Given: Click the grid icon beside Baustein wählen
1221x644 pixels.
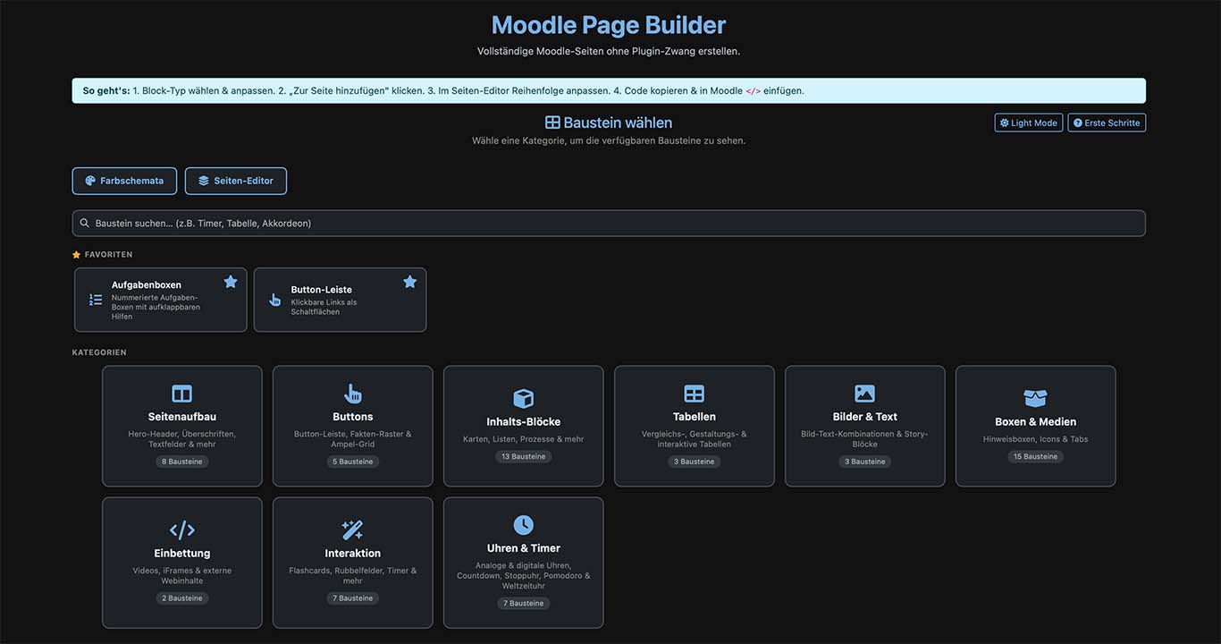Looking at the screenshot, I should [x=552, y=123].
